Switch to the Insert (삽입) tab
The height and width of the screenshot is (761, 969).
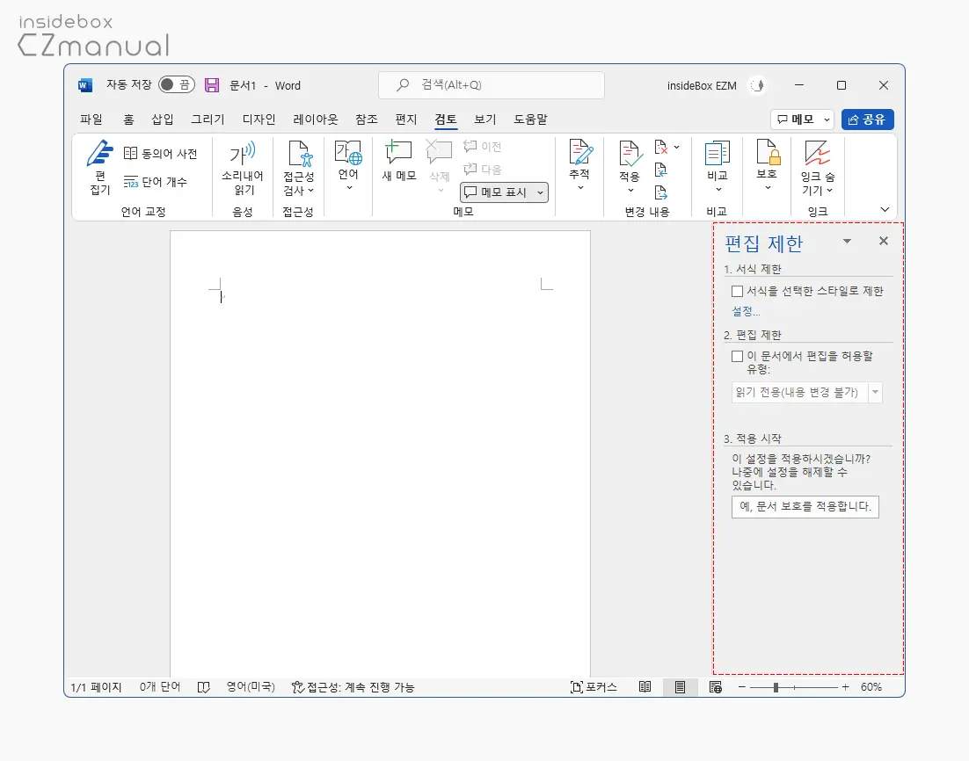163,120
